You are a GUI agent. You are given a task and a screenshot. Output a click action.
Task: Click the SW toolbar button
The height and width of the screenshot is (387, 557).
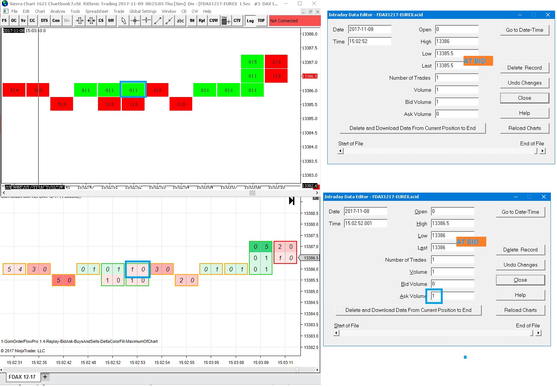pos(111,21)
